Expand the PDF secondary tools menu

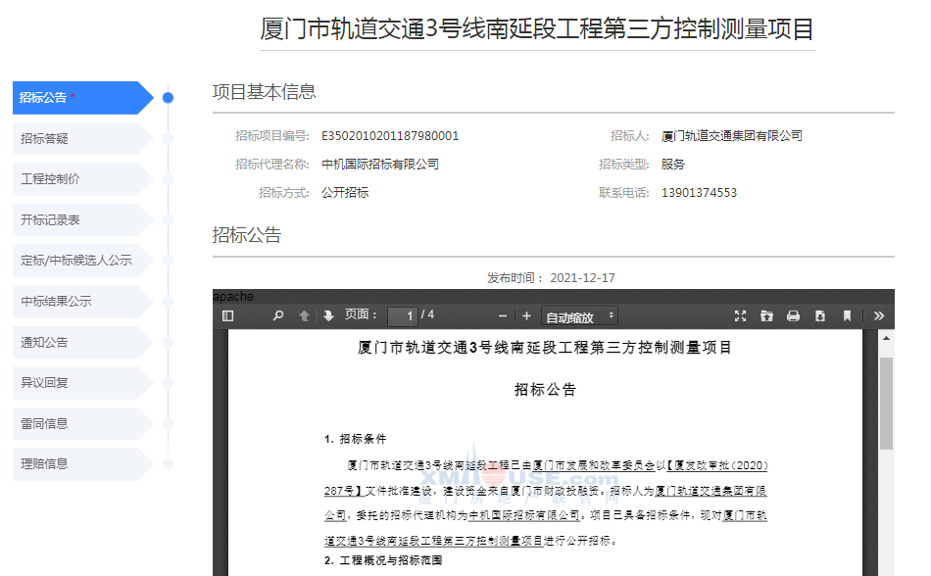tap(878, 316)
